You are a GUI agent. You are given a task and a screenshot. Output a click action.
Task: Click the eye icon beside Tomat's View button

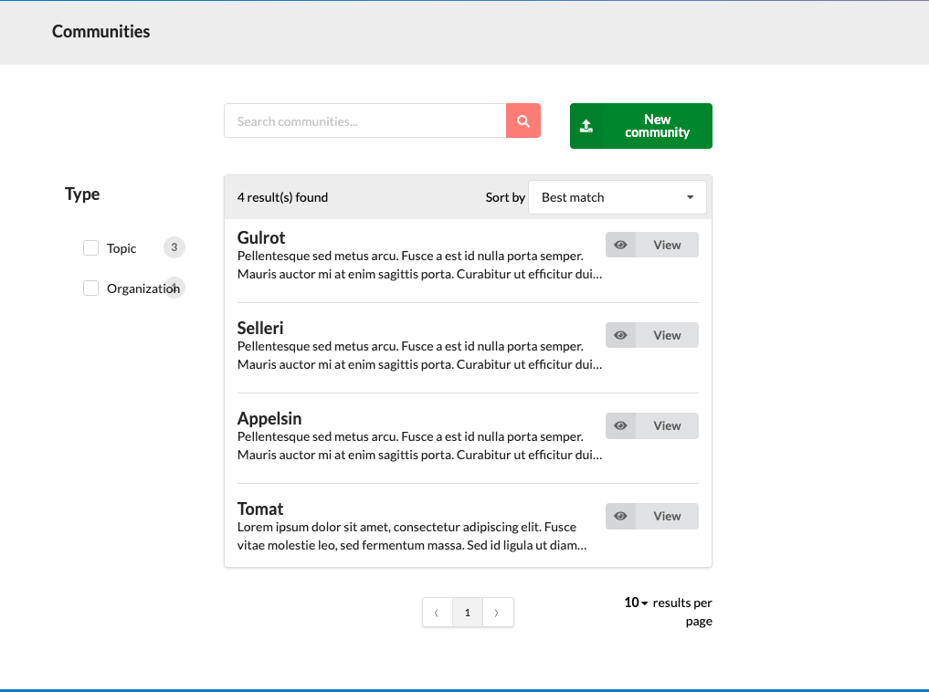(x=620, y=516)
